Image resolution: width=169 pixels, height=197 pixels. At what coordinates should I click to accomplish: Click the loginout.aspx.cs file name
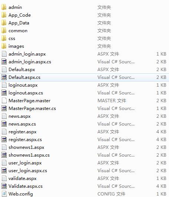(26, 93)
